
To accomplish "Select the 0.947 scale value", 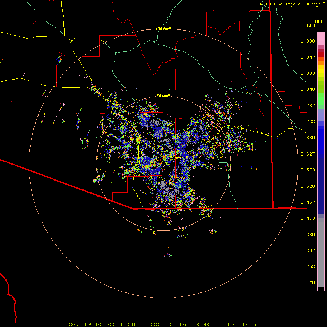I will click(308, 57).
